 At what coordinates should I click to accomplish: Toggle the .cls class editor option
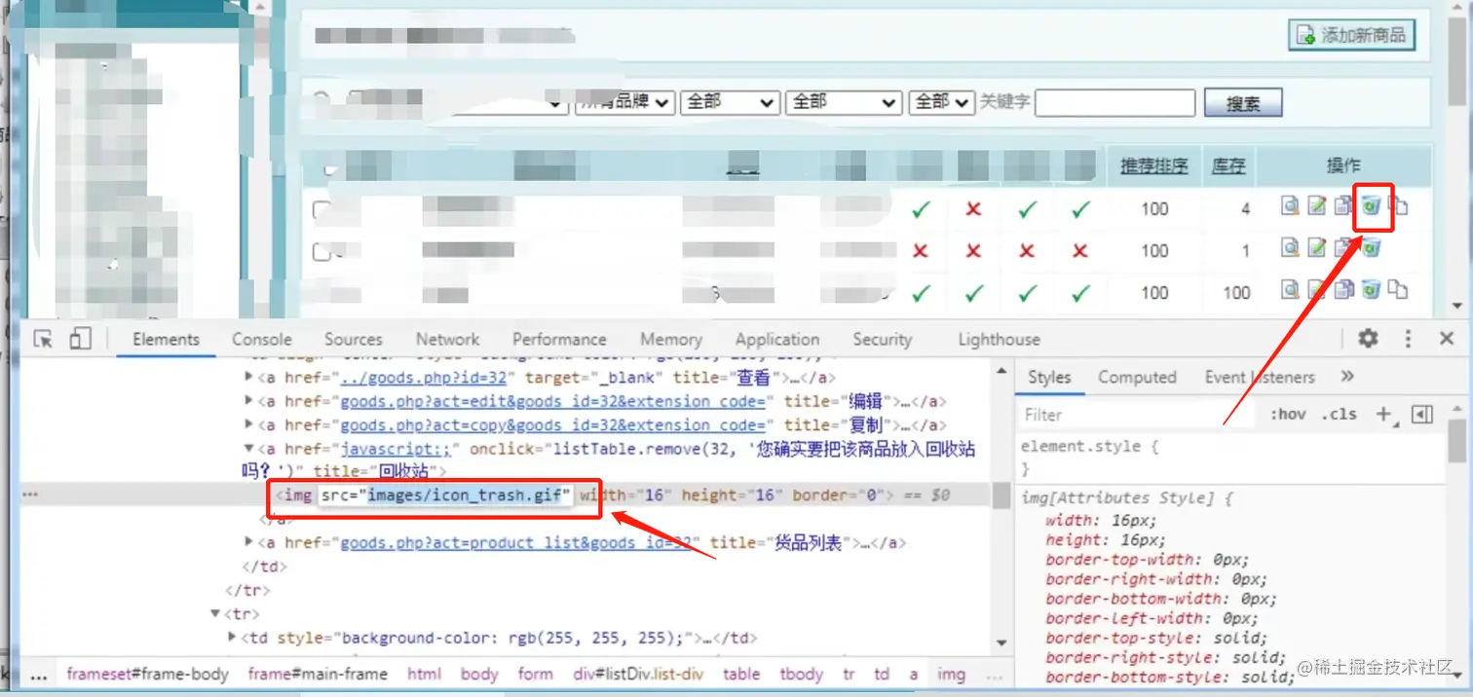tap(1339, 414)
